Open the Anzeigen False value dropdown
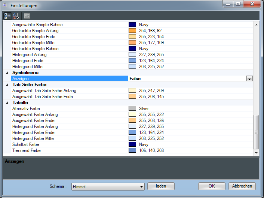This screenshot has height=198, width=264. point(249,79)
